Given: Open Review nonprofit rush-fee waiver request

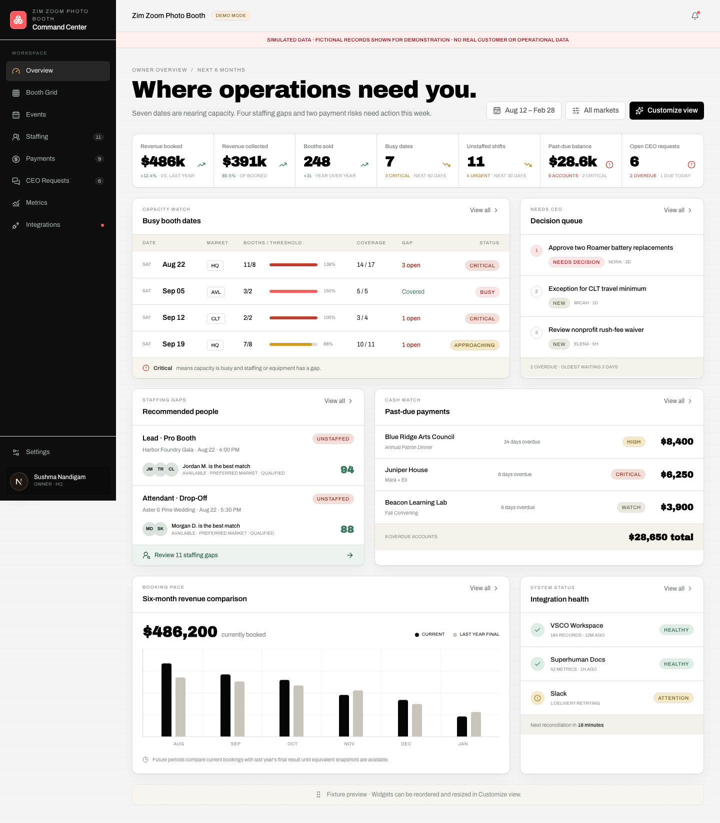Looking at the screenshot, I should point(612,337).
